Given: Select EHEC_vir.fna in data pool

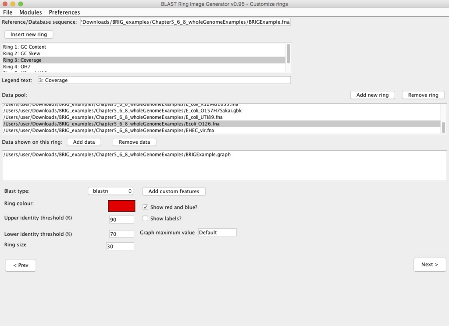Looking at the screenshot, I should pyautogui.click(x=221, y=130).
